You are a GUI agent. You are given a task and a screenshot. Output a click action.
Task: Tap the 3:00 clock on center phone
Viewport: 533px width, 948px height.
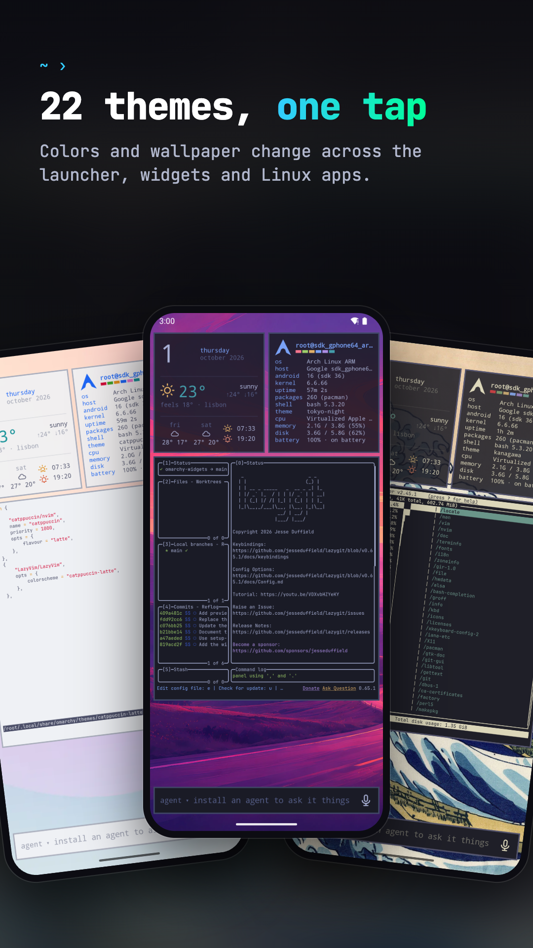(x=167, y=321)
